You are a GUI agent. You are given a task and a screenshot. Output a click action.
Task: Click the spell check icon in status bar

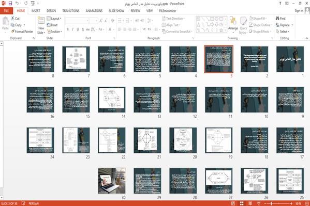pyautogui.click(x=23, y=203)
